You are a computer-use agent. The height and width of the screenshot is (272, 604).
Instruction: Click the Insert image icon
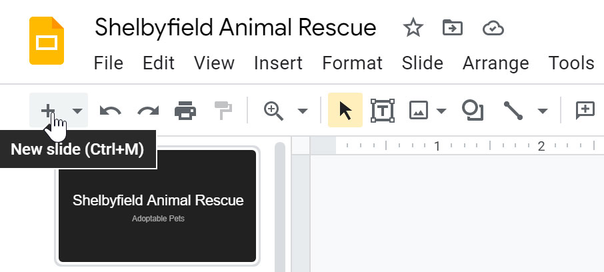(419, 111)
